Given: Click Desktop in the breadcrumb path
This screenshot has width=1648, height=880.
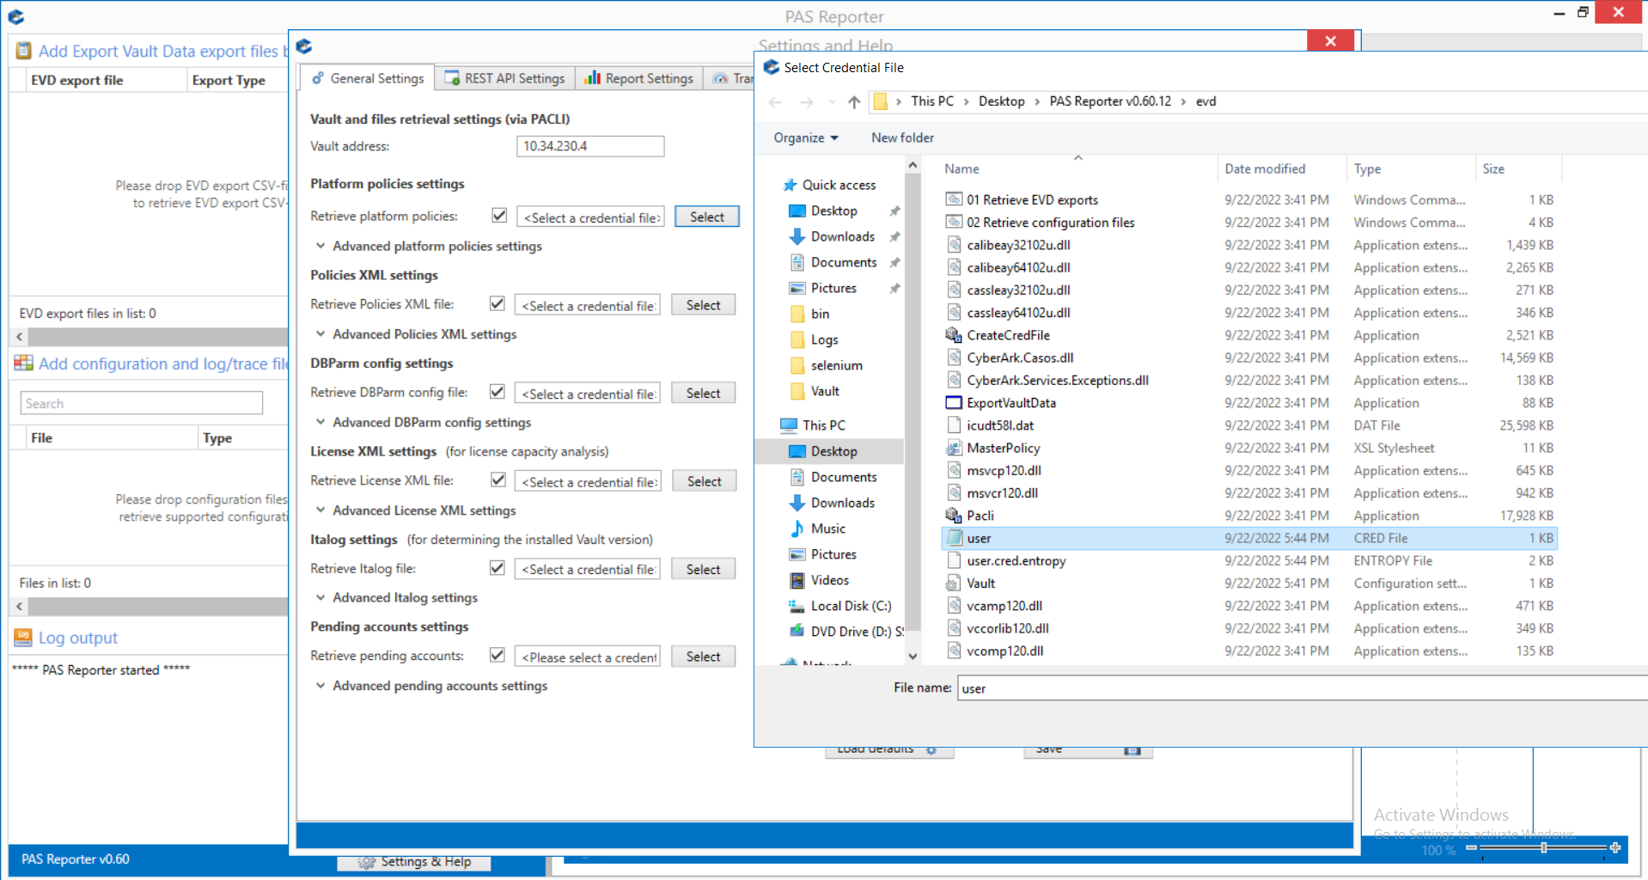Looking at the screenshot, I should pyautogui.click(x=1001, y=101).
